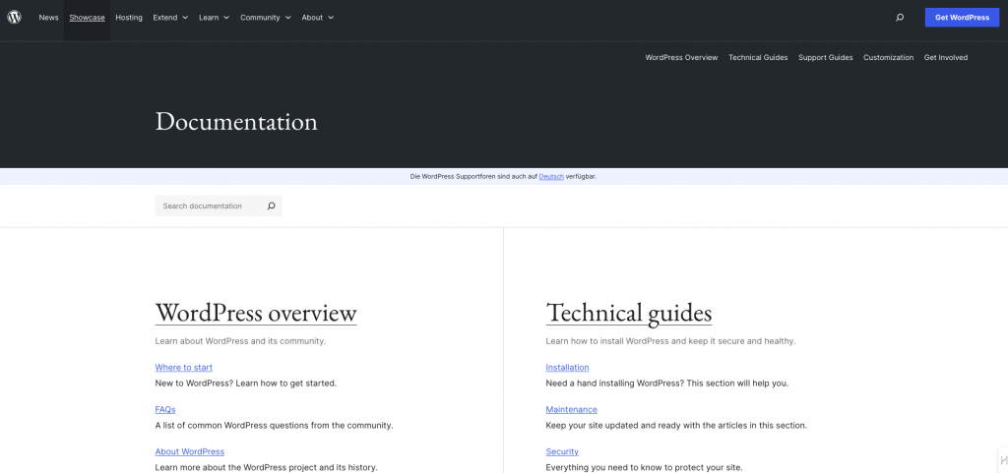The height and width of the screenshot is (473, 1008).
Task: Open the Community dropdown menu
Action: coord(265,18)
